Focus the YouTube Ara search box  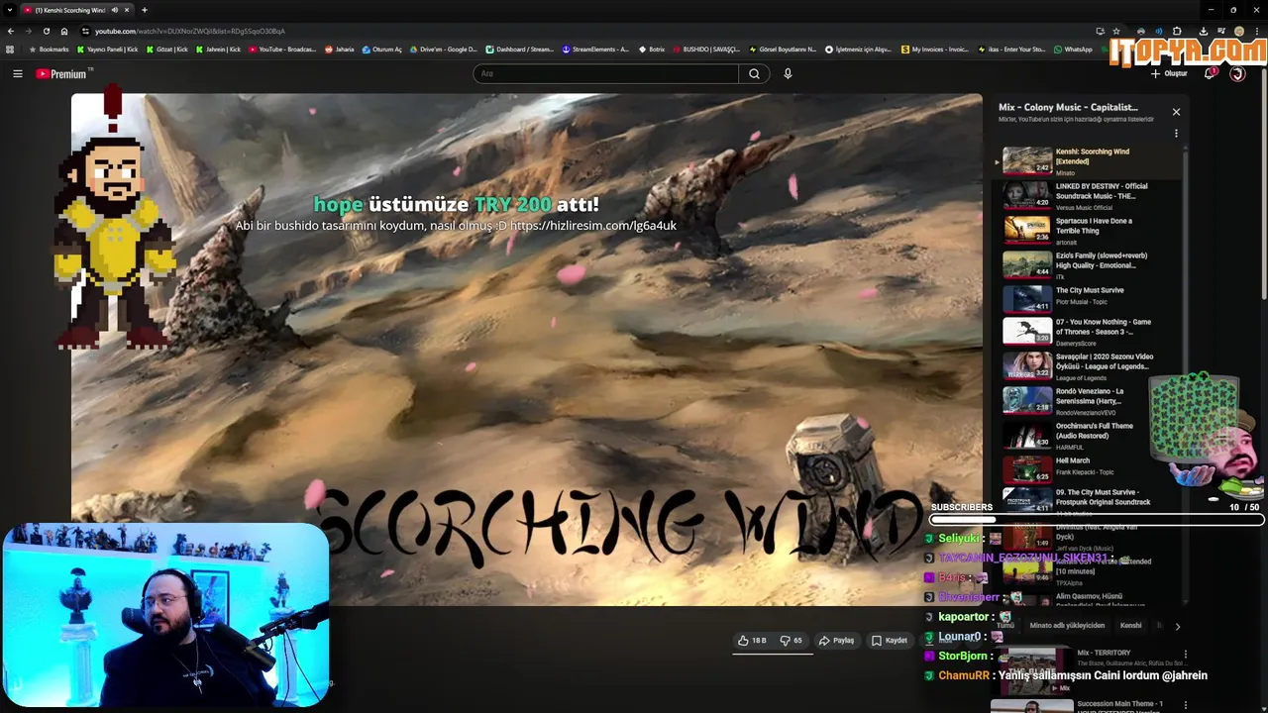[605, 73]
